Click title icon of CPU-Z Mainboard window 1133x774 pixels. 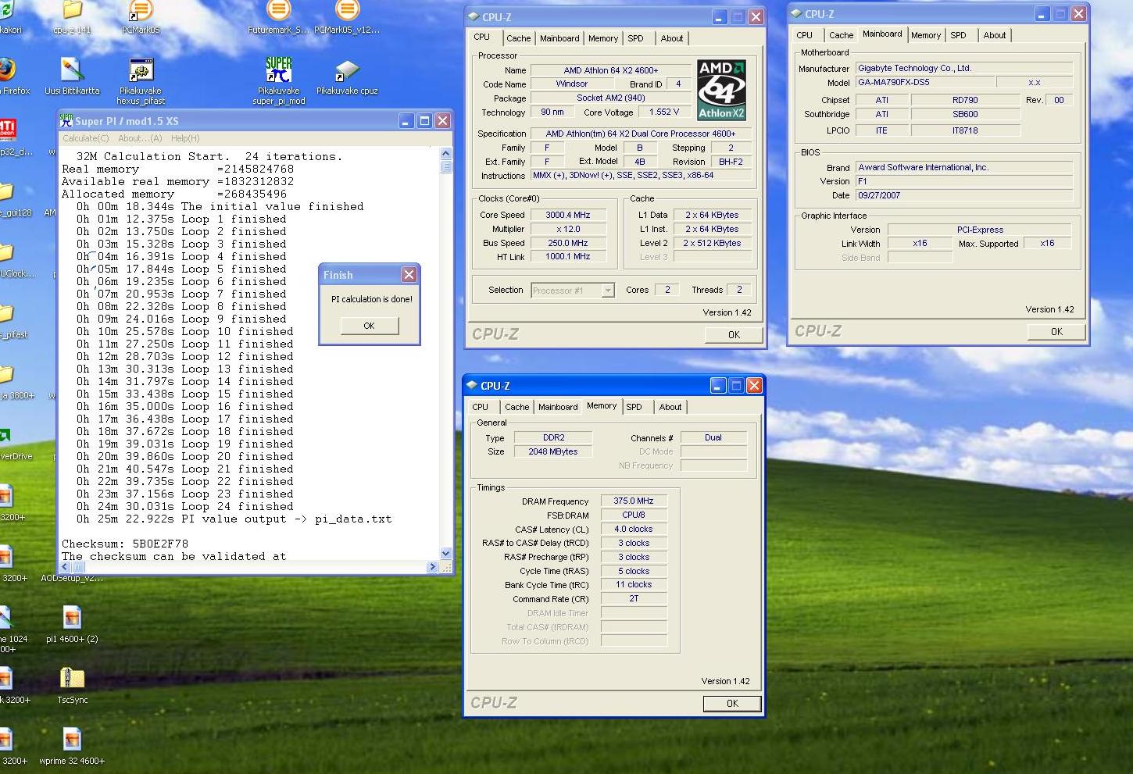[795, 13]
